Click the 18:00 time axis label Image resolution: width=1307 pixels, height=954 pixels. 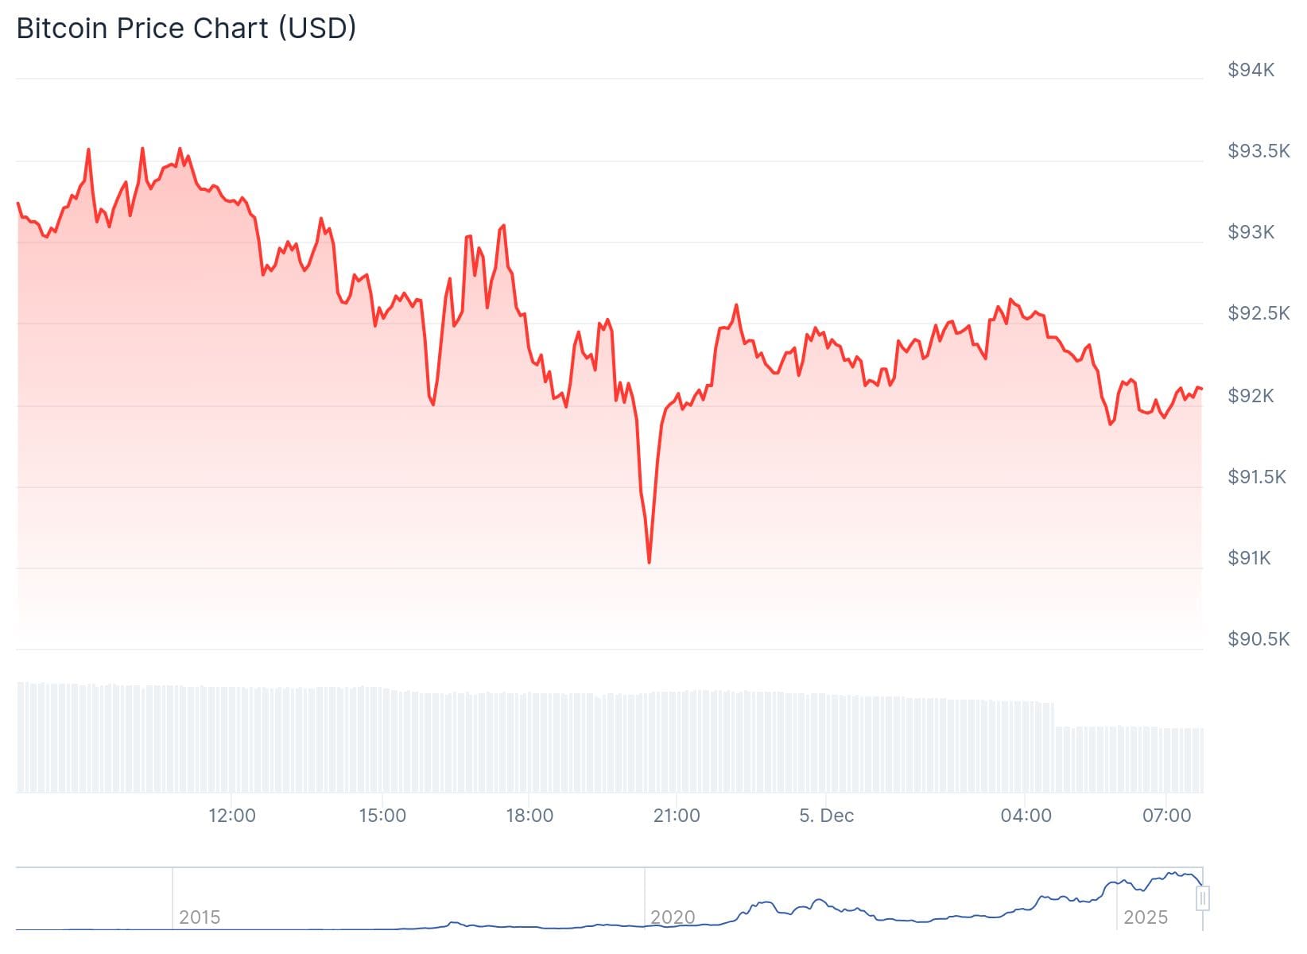click(529, 816)
